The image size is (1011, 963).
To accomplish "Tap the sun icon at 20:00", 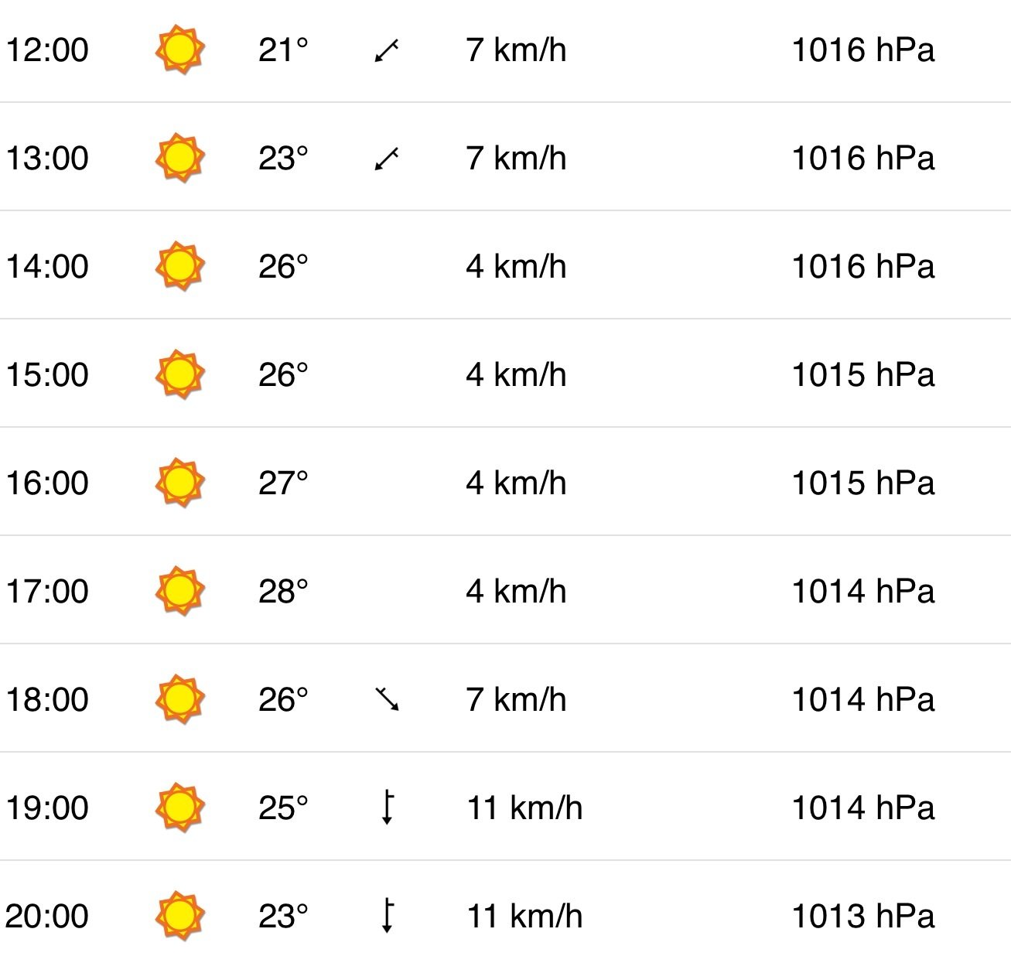I will tap(179, 917).
